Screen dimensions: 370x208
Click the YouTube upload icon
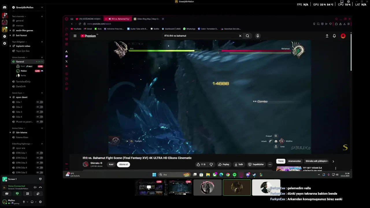[x=327, y=36]
